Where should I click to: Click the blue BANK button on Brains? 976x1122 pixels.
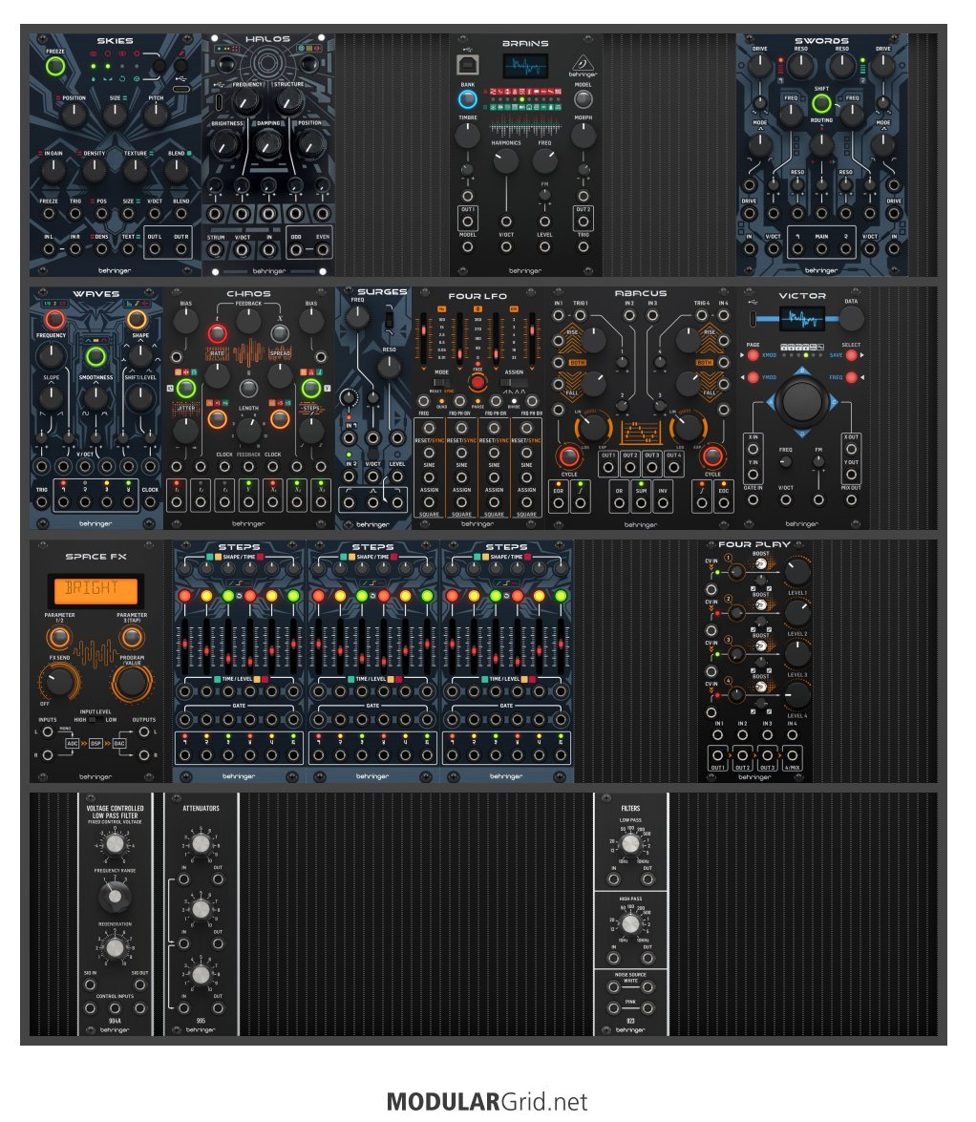tap(467, 98)
